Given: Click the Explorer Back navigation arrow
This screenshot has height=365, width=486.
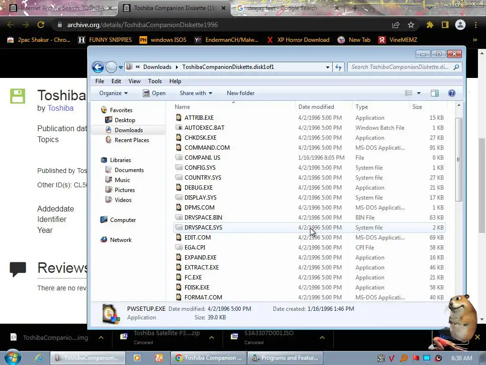Looking at the screenshot, I should click(98, 67).
